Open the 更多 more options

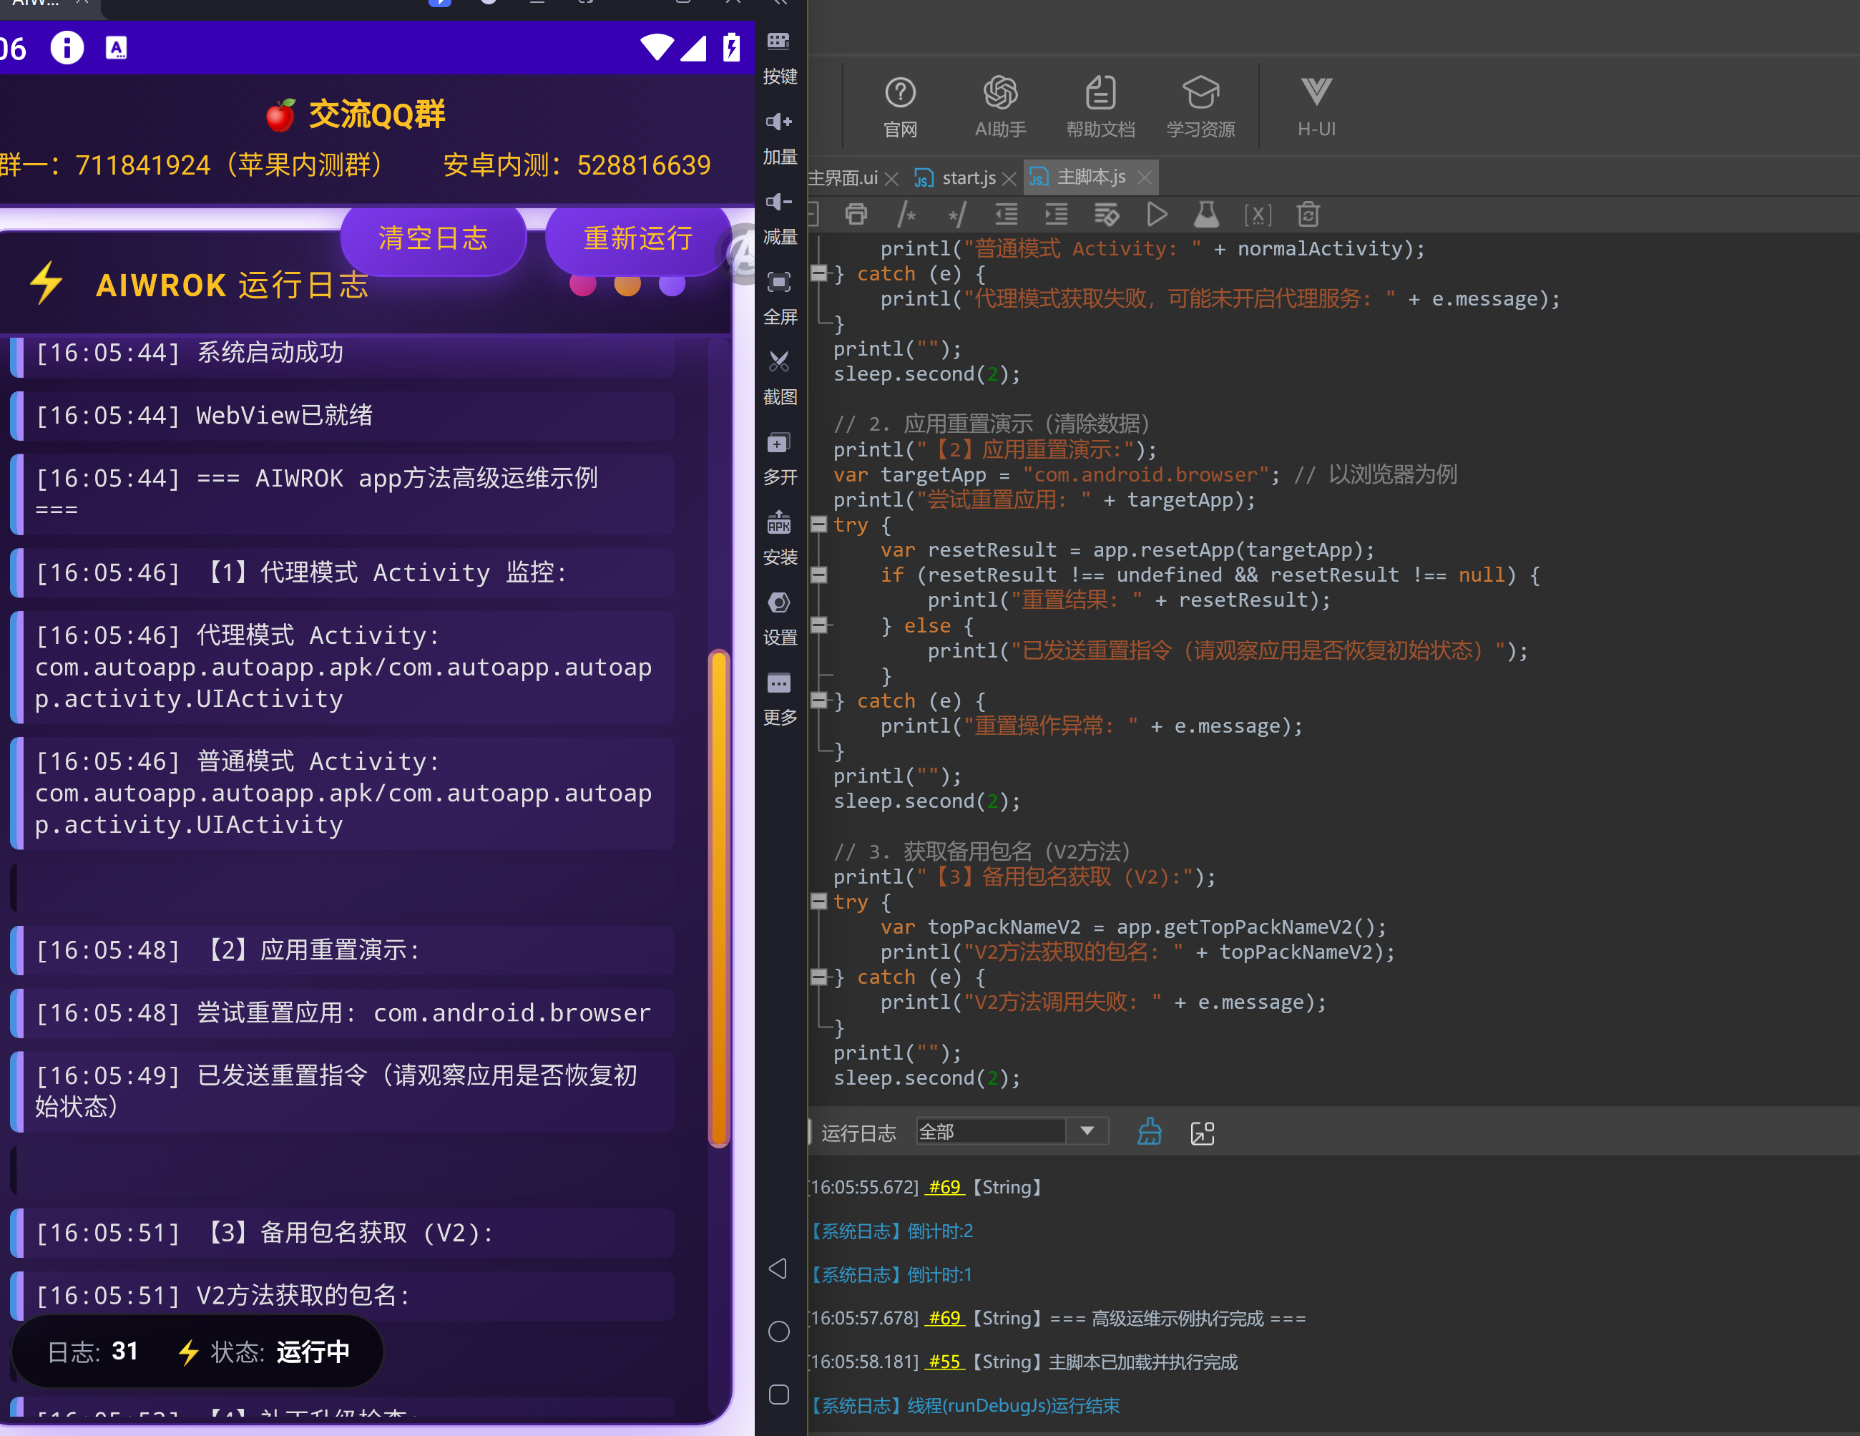click(x=779, y=698)
